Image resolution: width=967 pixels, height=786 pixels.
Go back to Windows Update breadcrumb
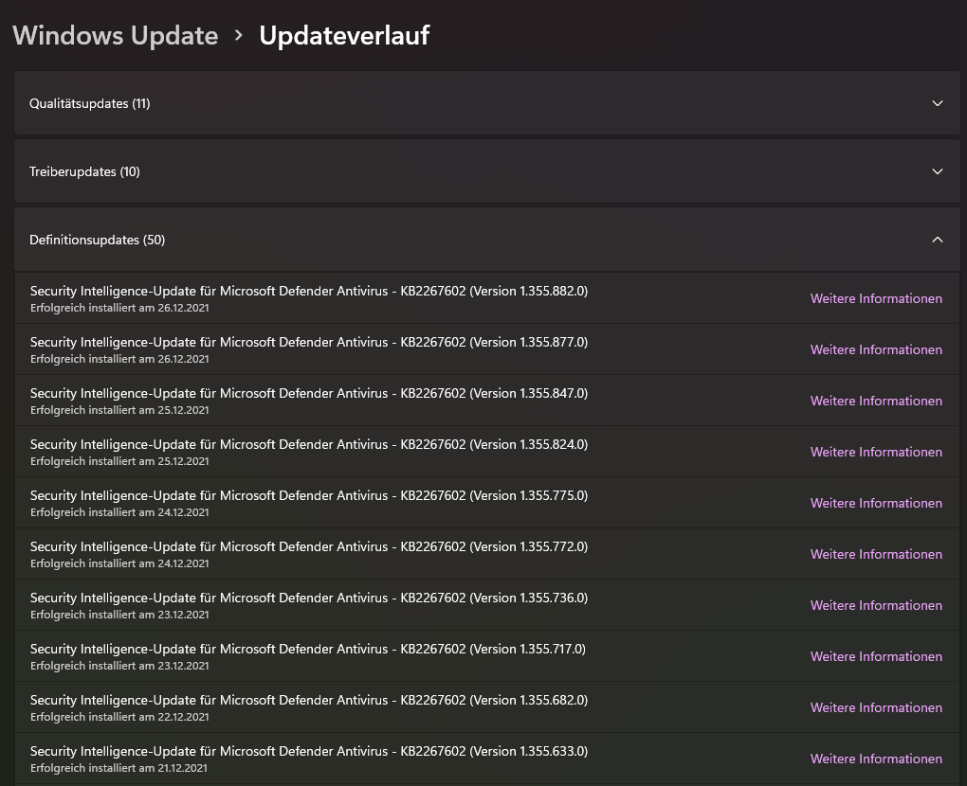click(x=116, y=35)
